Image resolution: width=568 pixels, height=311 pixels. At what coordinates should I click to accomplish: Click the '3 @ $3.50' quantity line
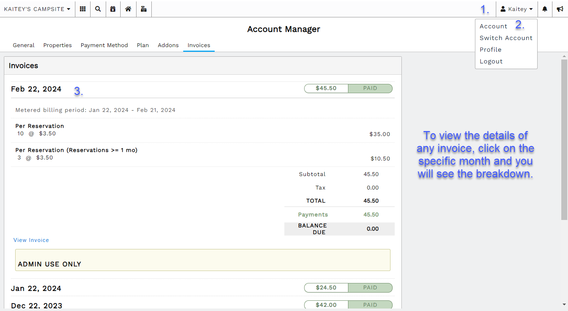pyautogui.click(x=35, y=158)
